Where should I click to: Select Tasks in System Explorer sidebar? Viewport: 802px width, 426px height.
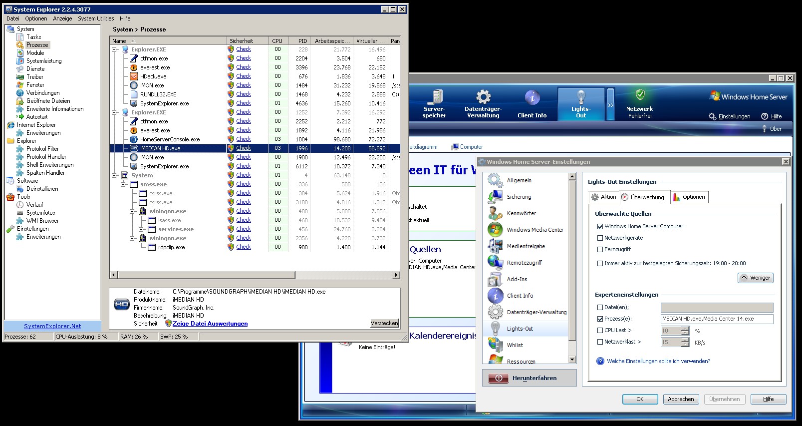34,37
